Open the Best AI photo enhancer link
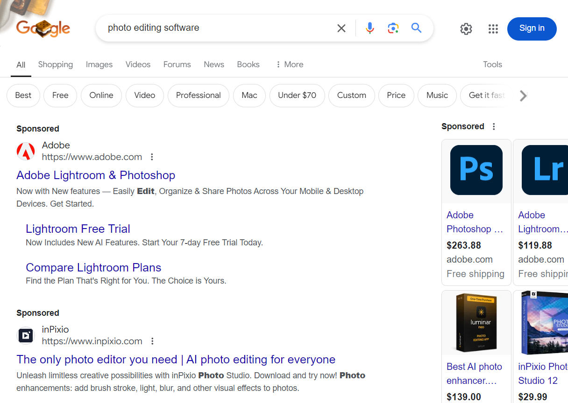 [x=474, y=374]
